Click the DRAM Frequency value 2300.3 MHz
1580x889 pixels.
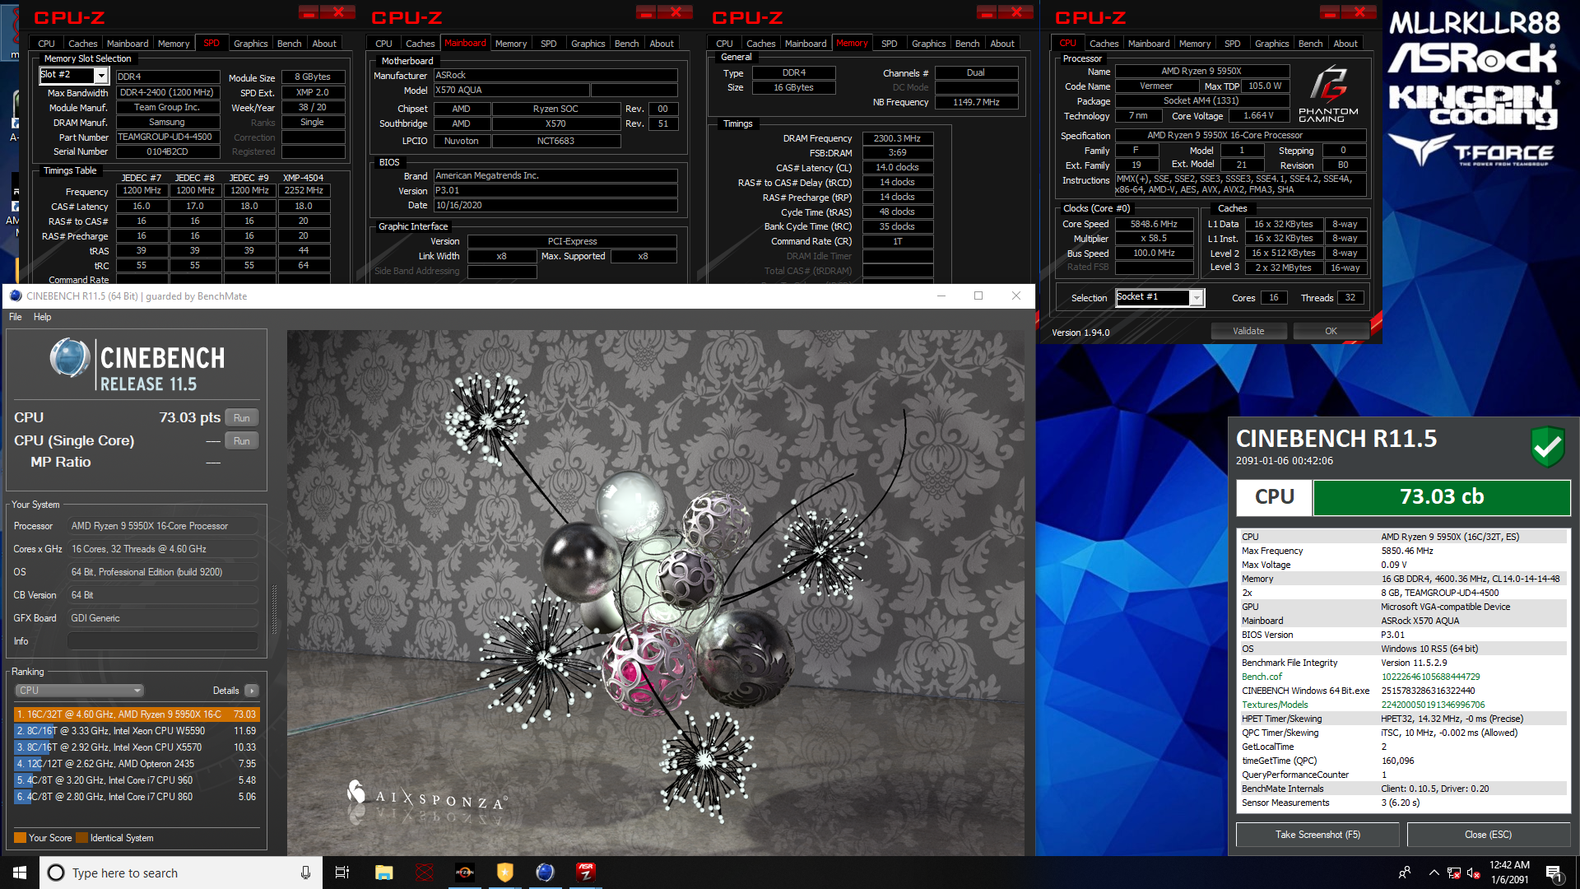[x=897, y=138]
